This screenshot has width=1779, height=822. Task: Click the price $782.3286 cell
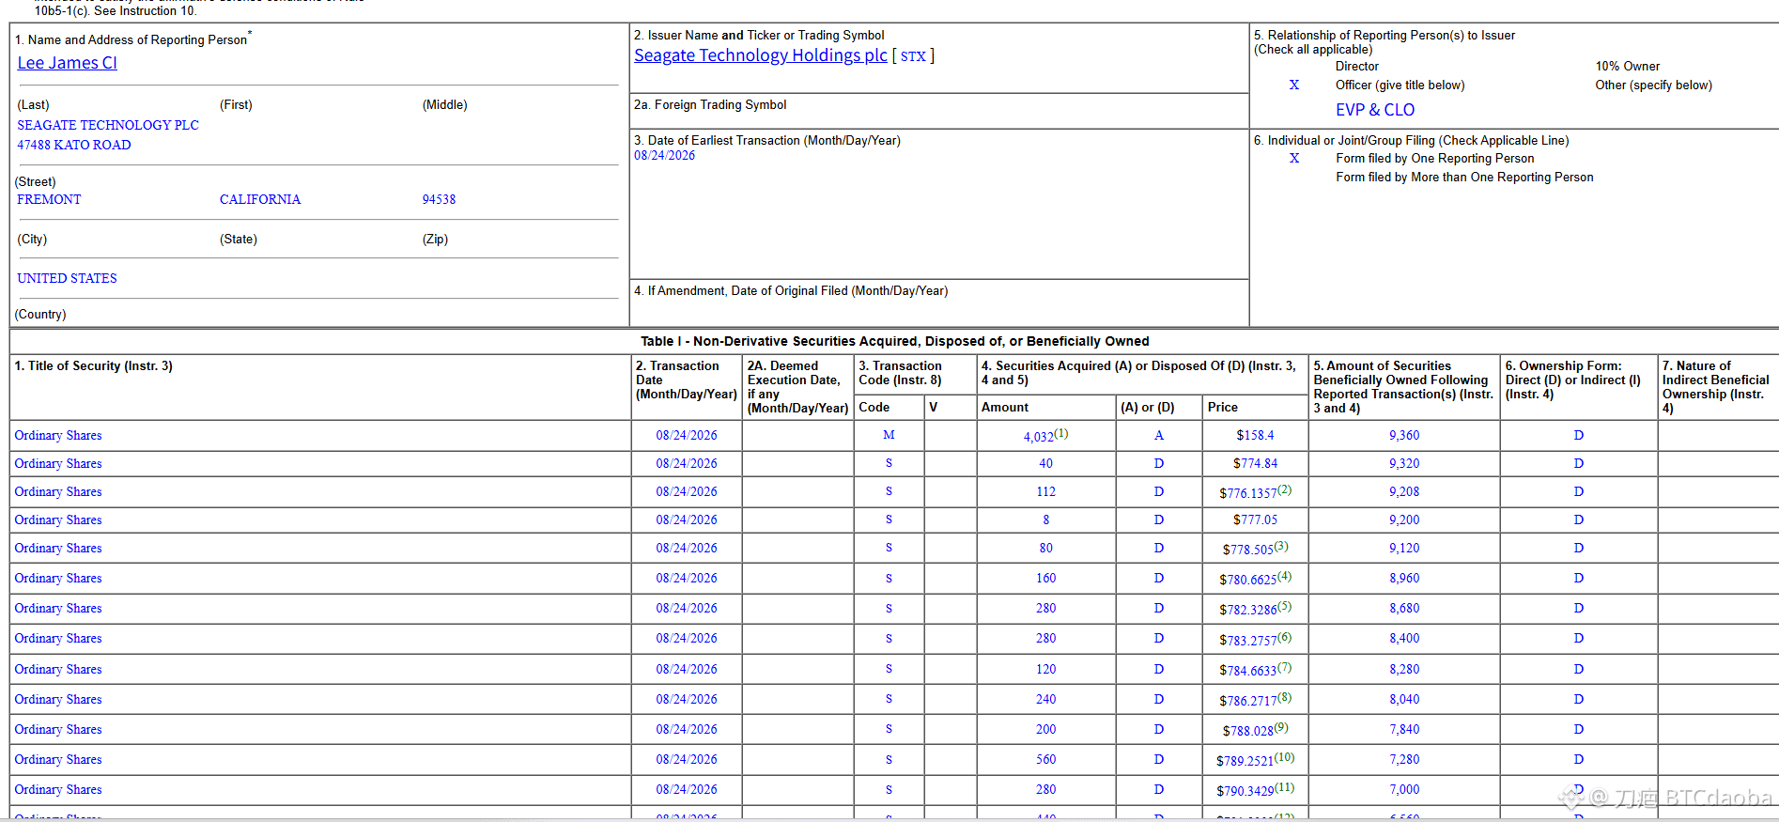point(1248,610)
